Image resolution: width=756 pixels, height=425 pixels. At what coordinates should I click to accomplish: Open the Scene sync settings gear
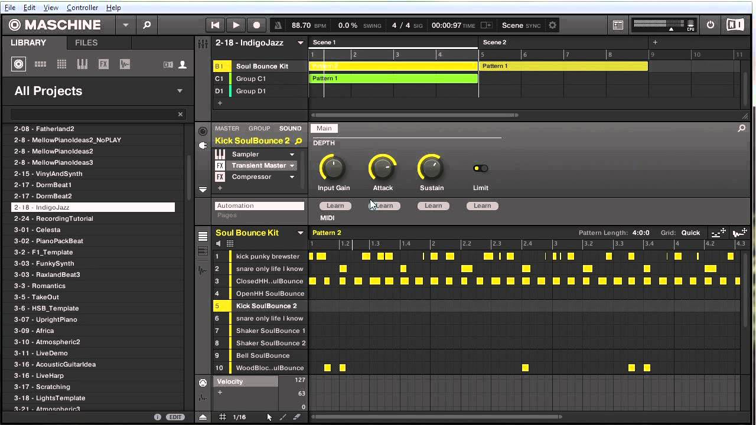tap(553, 25)
